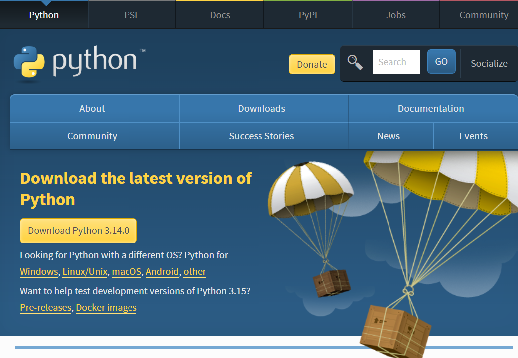Click the Download Python 3.14.0 button

[78, 230]
